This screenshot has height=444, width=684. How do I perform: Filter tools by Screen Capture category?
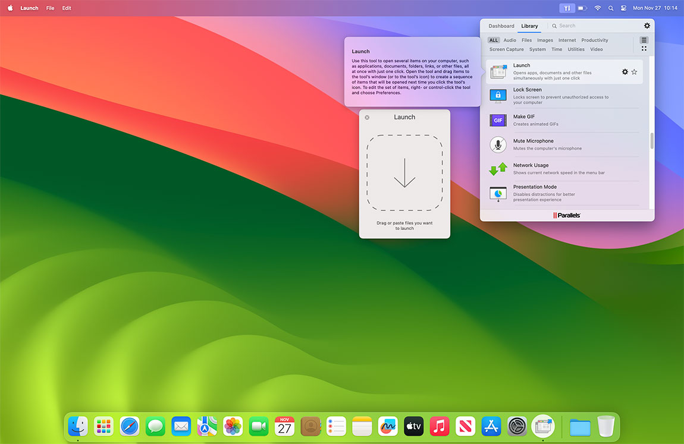506,49
